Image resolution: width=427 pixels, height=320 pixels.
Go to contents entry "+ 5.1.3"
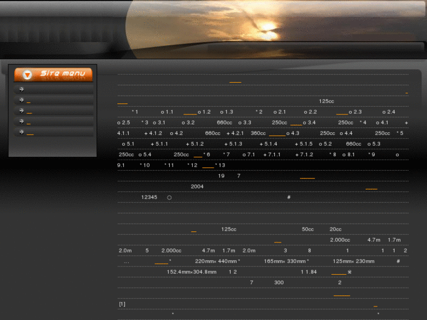coord(233,144)
